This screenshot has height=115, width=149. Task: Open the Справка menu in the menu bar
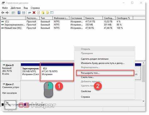35,8
